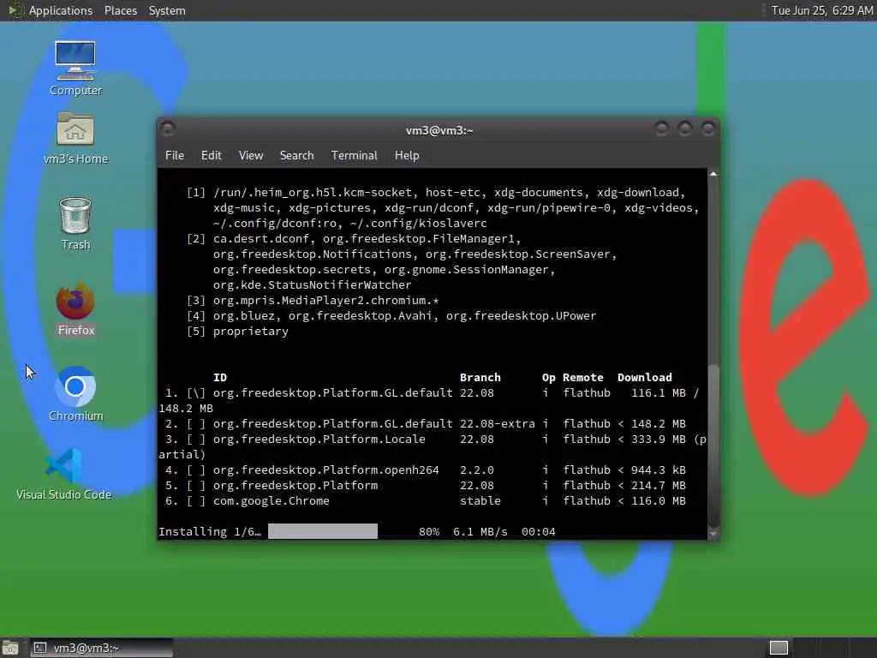Click the stable branch value
This screenshot has width=877, height=658.
point(480,500)
